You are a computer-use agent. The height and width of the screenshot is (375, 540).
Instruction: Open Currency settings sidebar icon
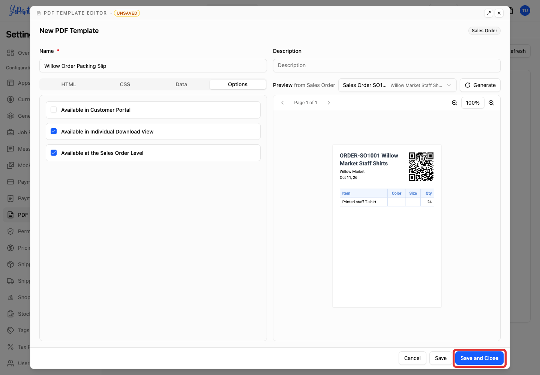click(10, 99)
